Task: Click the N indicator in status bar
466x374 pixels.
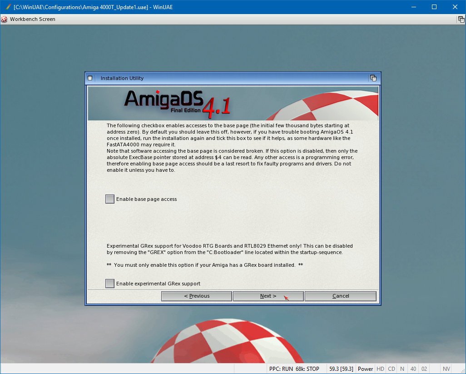Action: pos(402,369)
